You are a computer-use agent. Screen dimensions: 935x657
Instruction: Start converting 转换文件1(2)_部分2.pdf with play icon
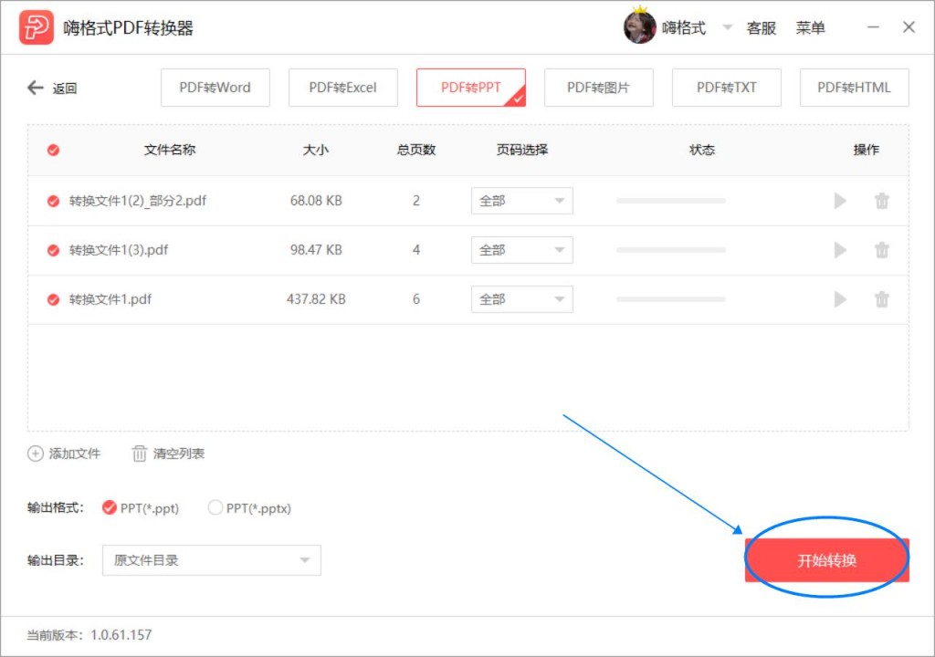click(840, 201)
